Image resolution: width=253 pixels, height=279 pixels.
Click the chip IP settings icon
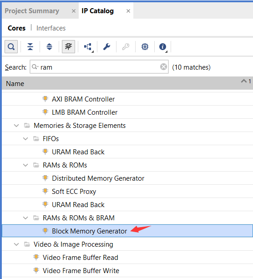pyautogui.click(x=145, y=47)
